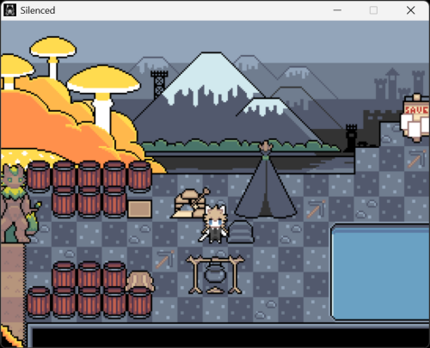430x348 pixels.
Task: Click the pickaxe floor mark right of tent
Action: (x=316, y=209)
